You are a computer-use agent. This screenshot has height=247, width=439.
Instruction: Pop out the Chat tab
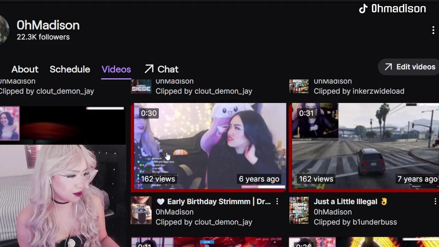[x=161, y=69]
